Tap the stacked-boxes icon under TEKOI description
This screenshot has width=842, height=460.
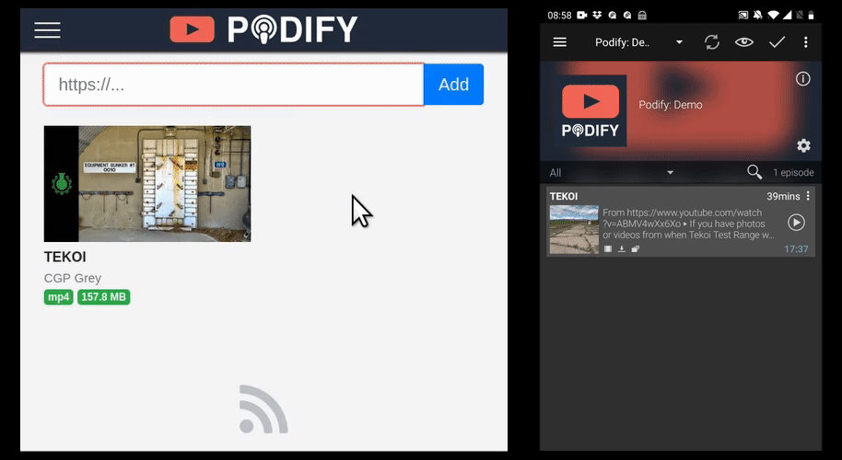click(636, 248)
